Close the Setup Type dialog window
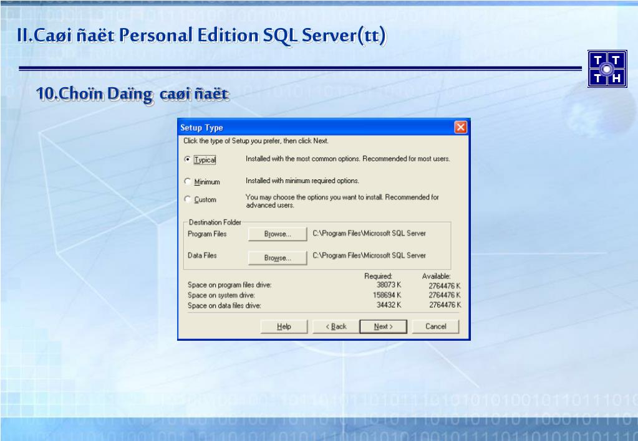This screenshot has width=638, height=441. [461, 128]
